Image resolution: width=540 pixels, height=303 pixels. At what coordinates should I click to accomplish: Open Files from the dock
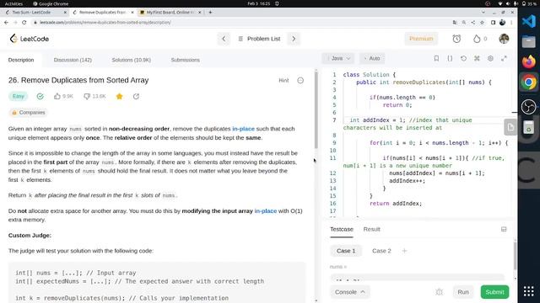tap(529, 41)
